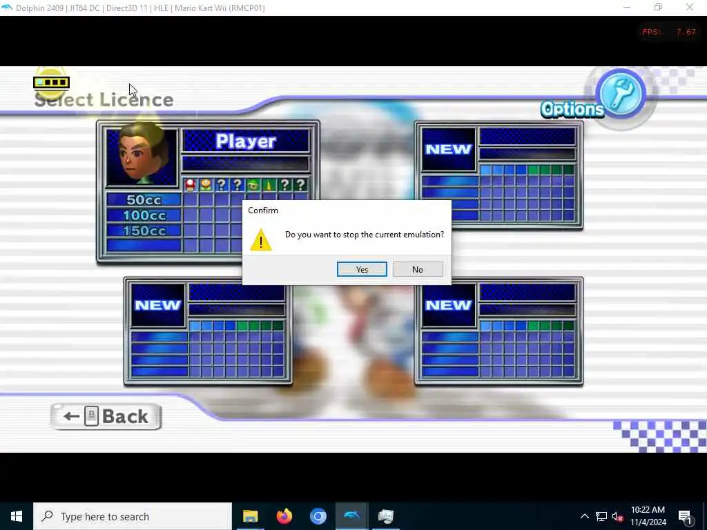Viewport: 707px width, 530px height.
Task: Go Back using the Back button
Action: 106,416
